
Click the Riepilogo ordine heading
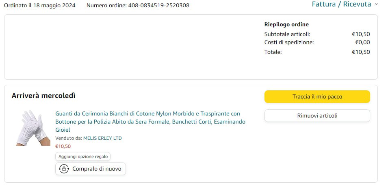286,24
